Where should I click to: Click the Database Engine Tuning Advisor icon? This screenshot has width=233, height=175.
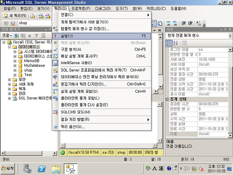55,77
